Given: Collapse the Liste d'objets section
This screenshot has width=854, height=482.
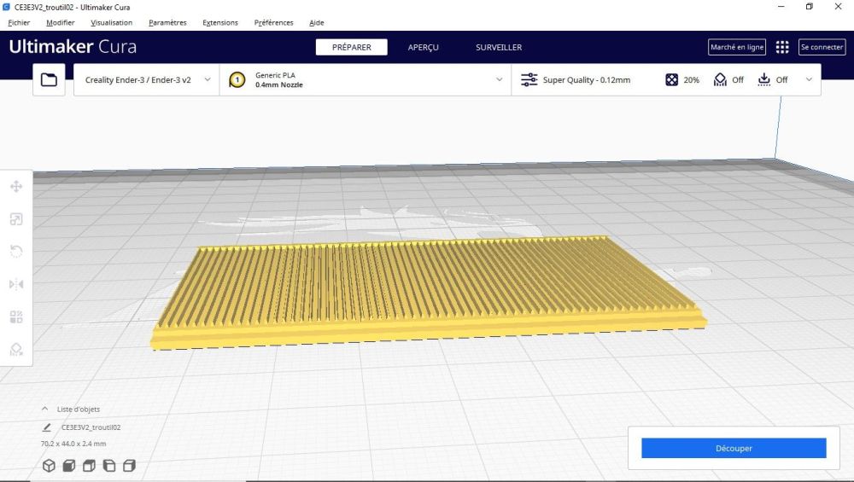Looking at the screenshot, I should 44,409.
